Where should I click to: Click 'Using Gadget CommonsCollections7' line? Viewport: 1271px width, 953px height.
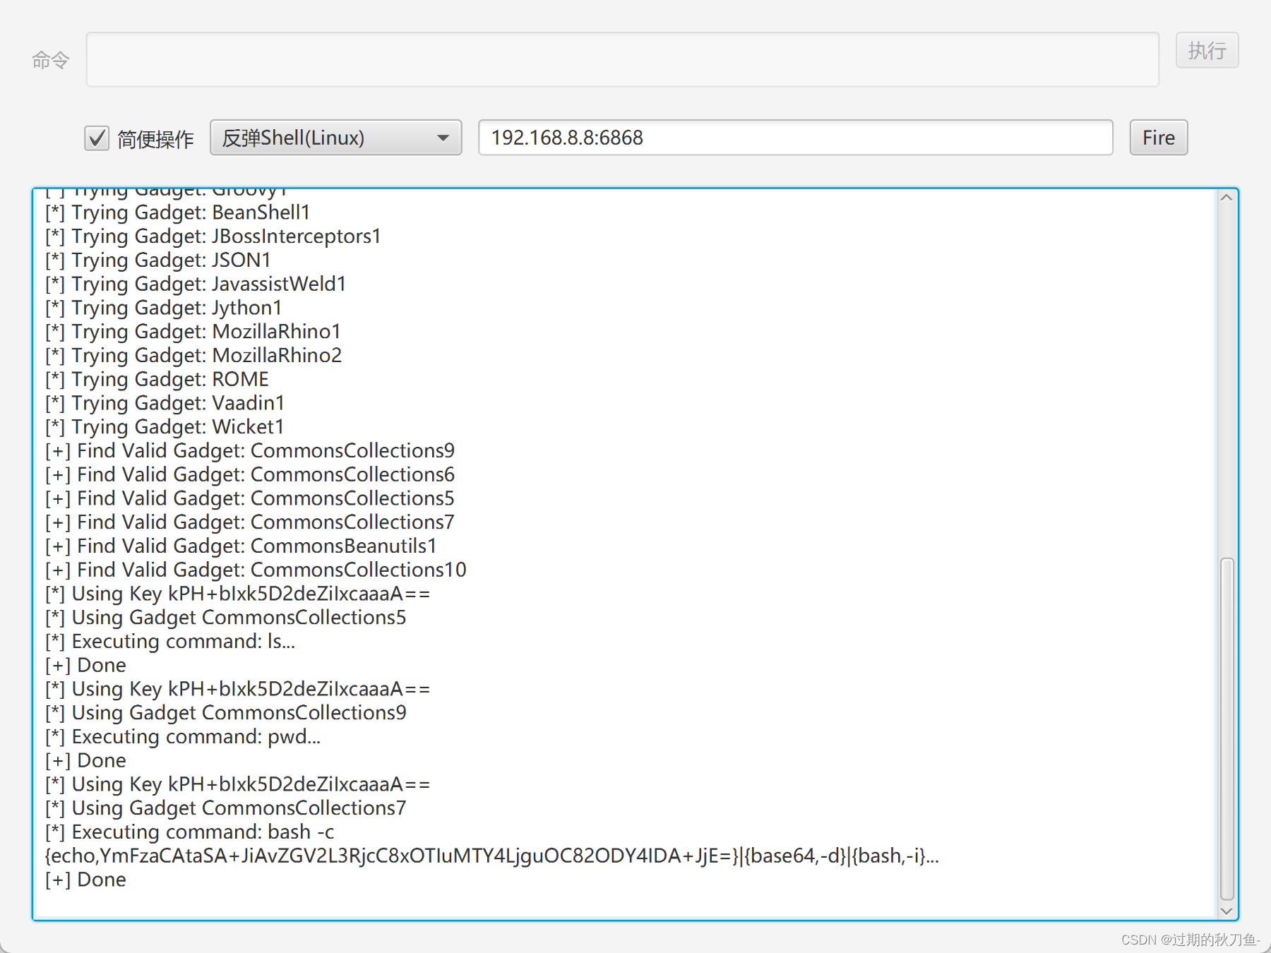[x=225, y=808]
